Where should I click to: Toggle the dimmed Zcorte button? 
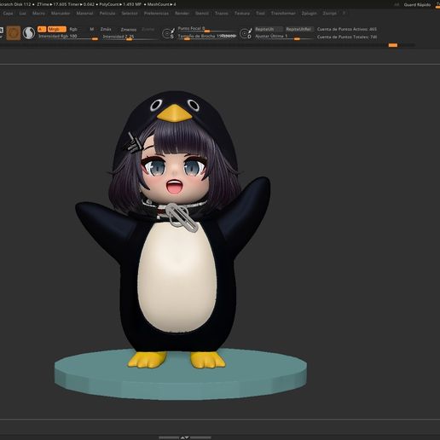coord(148,29)
